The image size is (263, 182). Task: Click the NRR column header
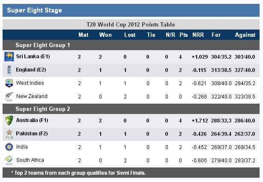(198, 35)
